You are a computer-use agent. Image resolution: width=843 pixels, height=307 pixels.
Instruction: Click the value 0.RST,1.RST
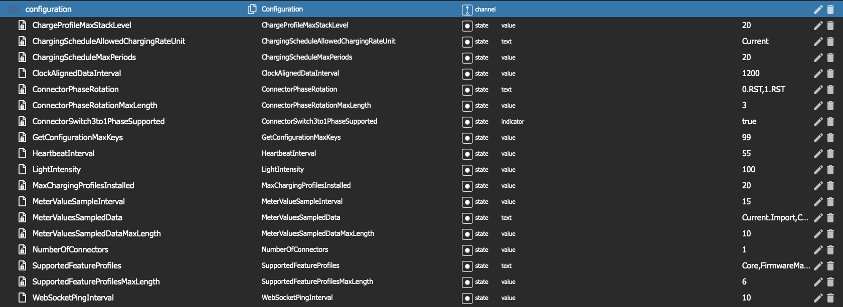764,89
